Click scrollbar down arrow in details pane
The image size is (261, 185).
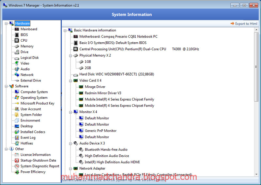(256, 174)
